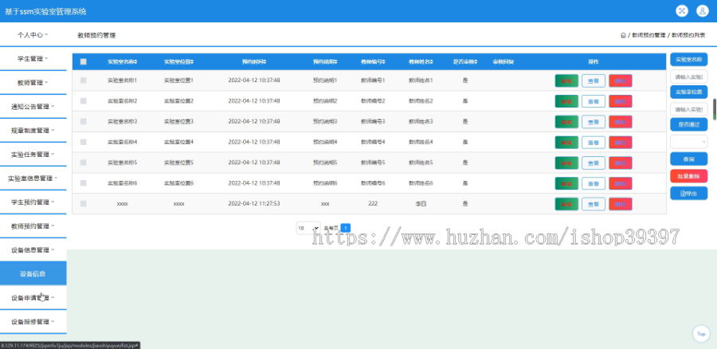The height and width of the screenshot is (349, 717).
Task: Sort by the 是否审核 column arrows
Action: 476,61
